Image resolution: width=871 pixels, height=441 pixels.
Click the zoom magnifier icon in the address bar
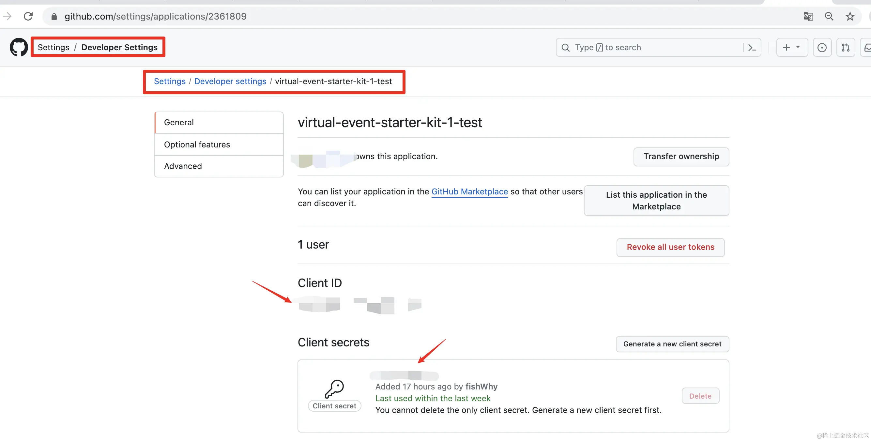(829, 16)
